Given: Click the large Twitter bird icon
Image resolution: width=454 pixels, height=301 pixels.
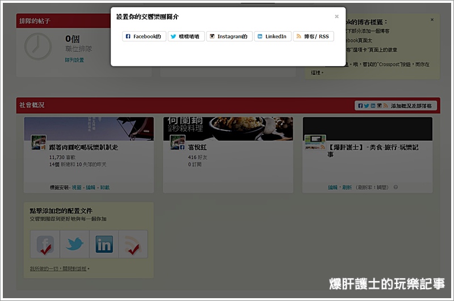Looking at the screenshot, I should pyautogui.click(x=75, y=244).
